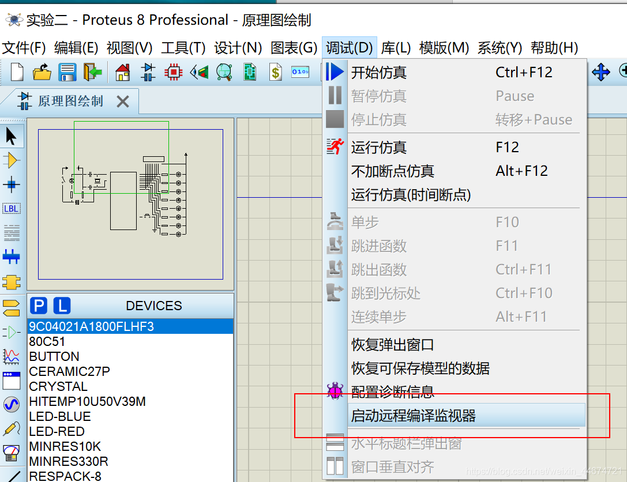
Task: Go to the Home page icon
Action: [122, 72]
